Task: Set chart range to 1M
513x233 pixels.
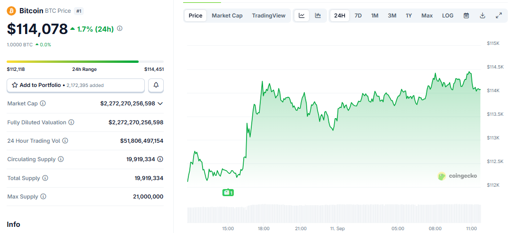Action: pos(375,15)
